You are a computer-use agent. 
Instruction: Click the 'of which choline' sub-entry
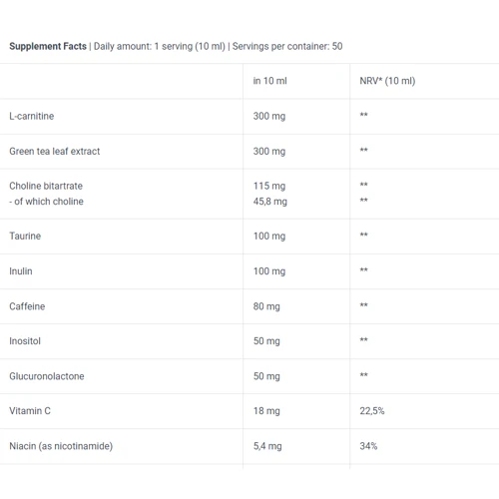(46, 202)
